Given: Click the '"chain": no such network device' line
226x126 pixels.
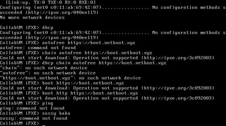Looking at the screenshot, I should coord(43,68).
